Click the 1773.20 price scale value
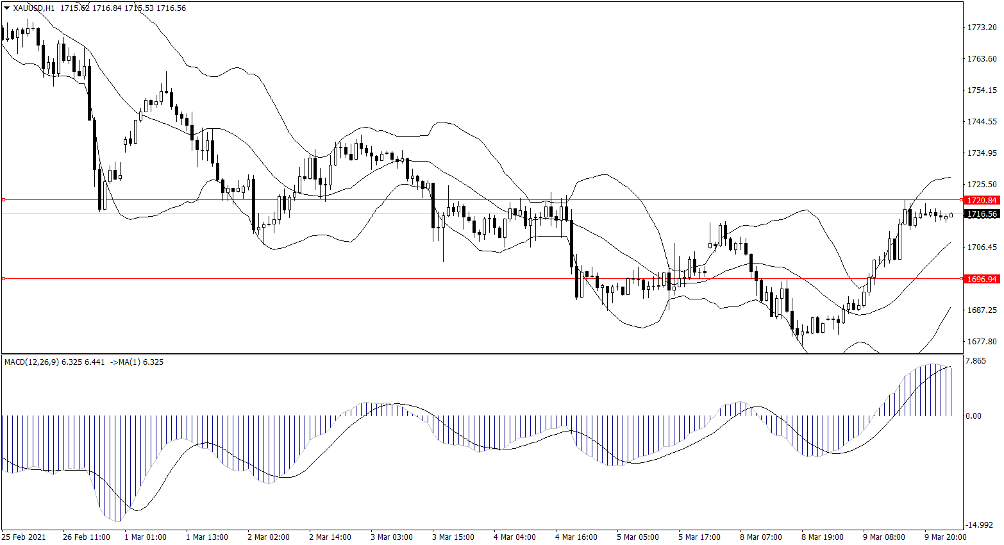Screen dimensions: 1004x545 (x=982, y=28)
